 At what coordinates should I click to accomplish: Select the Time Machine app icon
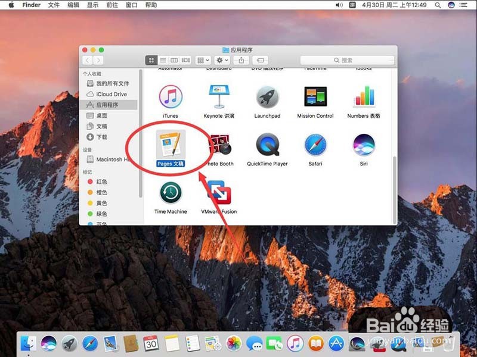click(x=171, y=193)
